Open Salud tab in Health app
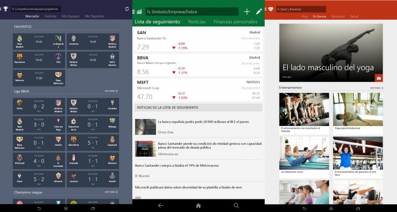 click(x=354, y=17)
